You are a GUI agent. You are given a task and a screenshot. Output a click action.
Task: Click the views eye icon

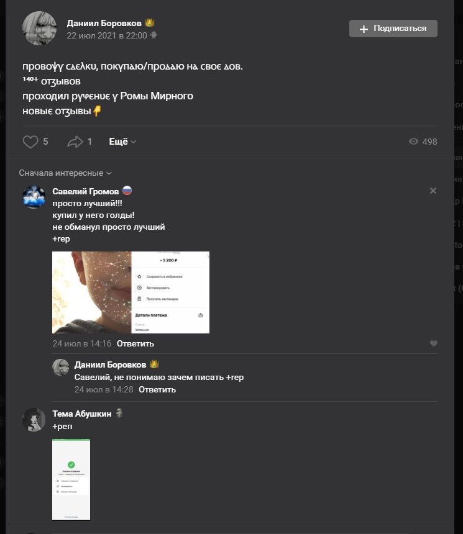pos(414,142)
